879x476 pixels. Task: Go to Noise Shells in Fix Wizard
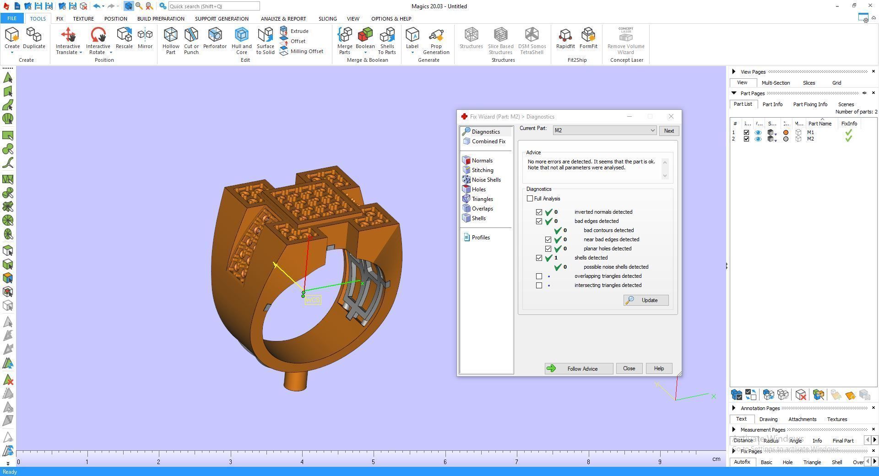pos(482,180)
